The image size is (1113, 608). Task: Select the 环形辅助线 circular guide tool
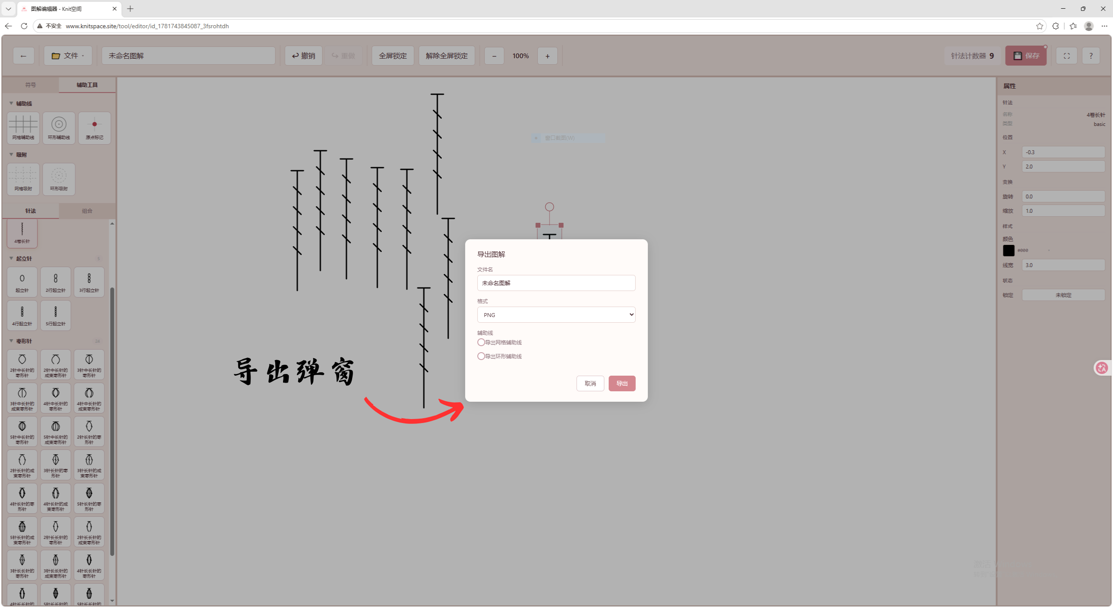(x=59, y=128)
